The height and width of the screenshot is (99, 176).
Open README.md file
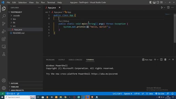tap(25, 33)
